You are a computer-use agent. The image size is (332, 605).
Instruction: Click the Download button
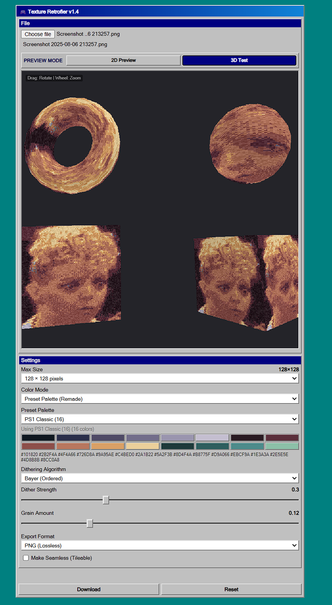click(x=89, y=589)
